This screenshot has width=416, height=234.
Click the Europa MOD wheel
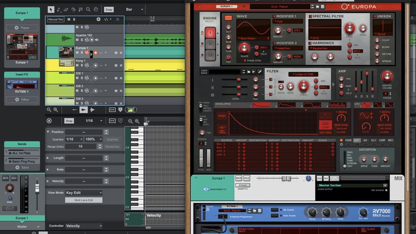click(x=209, y=158)
